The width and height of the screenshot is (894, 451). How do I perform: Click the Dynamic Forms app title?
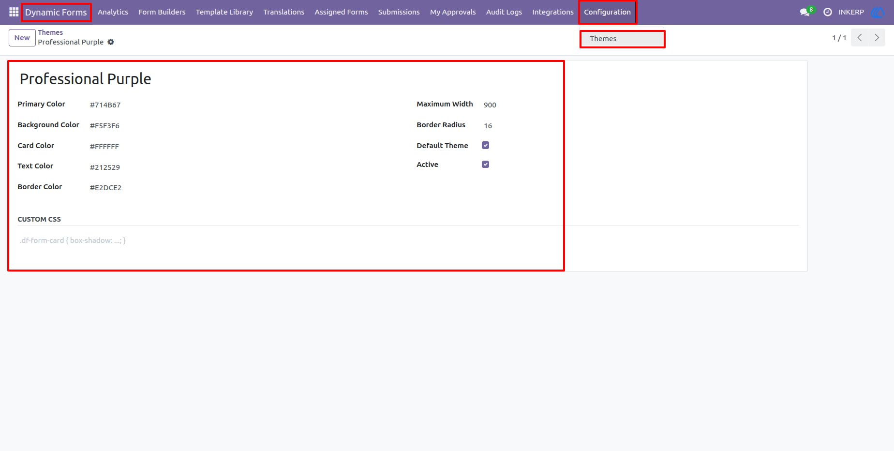[56, 13]
